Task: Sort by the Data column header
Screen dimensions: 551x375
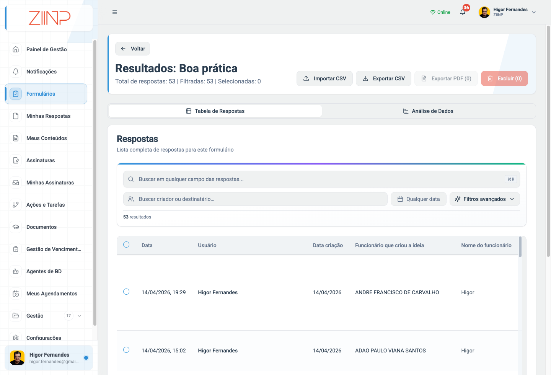Action: [x=147, y=245]
